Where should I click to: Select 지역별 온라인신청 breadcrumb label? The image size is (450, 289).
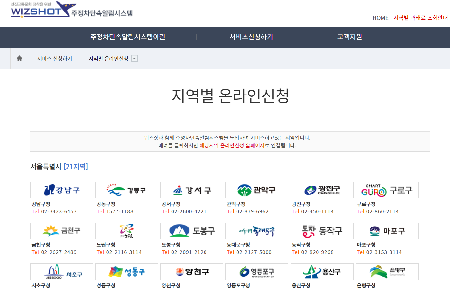click(108, 59)
